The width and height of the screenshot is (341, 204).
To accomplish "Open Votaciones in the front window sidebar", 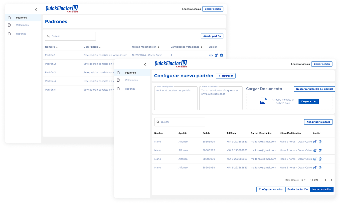I will pos(131,80).
